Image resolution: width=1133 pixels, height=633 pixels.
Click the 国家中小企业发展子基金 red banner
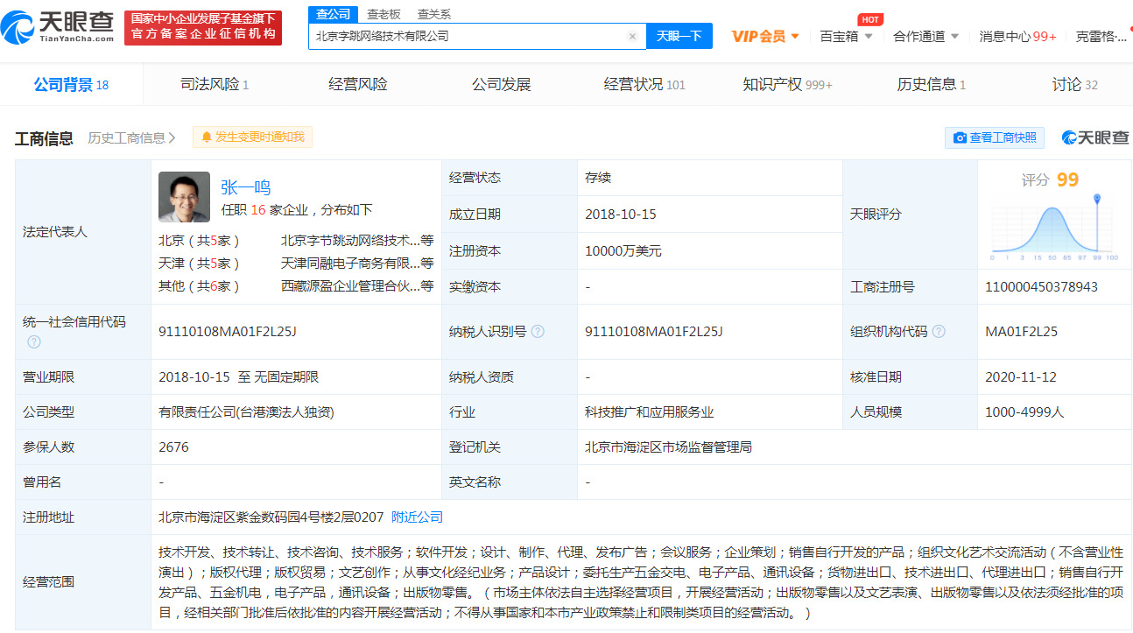click(203, 28)
